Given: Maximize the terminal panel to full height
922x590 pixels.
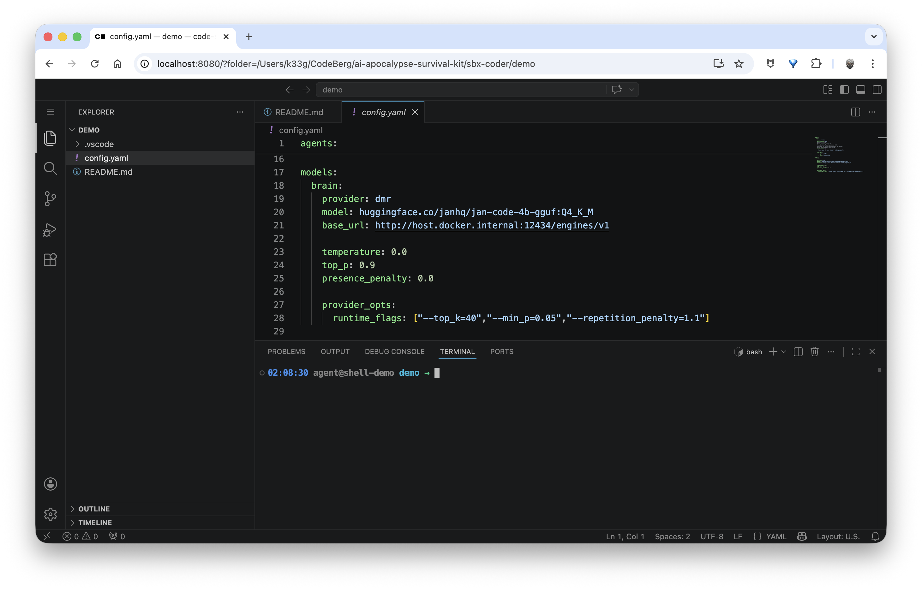Looking at the screenshot, I should pos(856,351).
